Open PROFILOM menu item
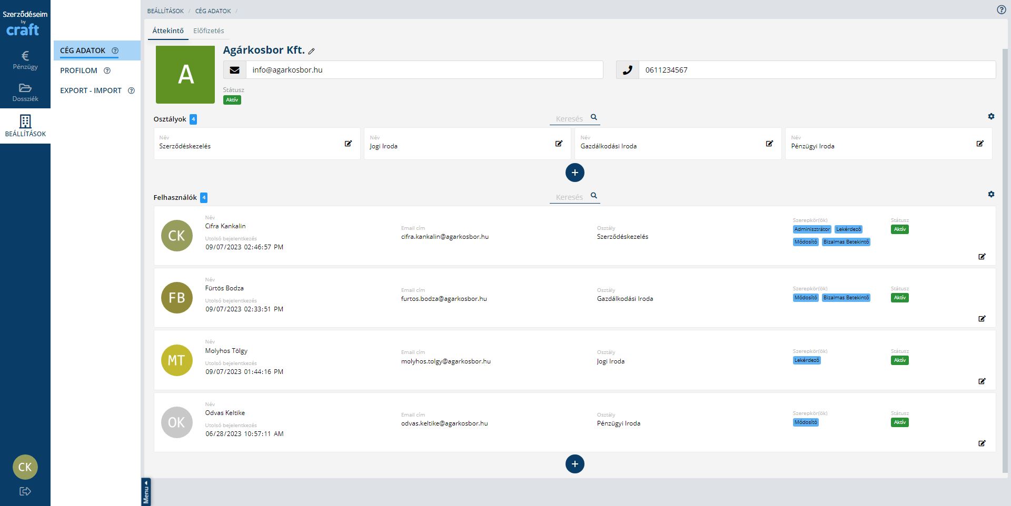 pos(79,70)
